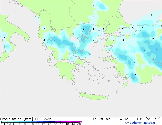Screen dimensions: 162x125
Task: Click the legend label "0.1"
Action: (3, 124)
